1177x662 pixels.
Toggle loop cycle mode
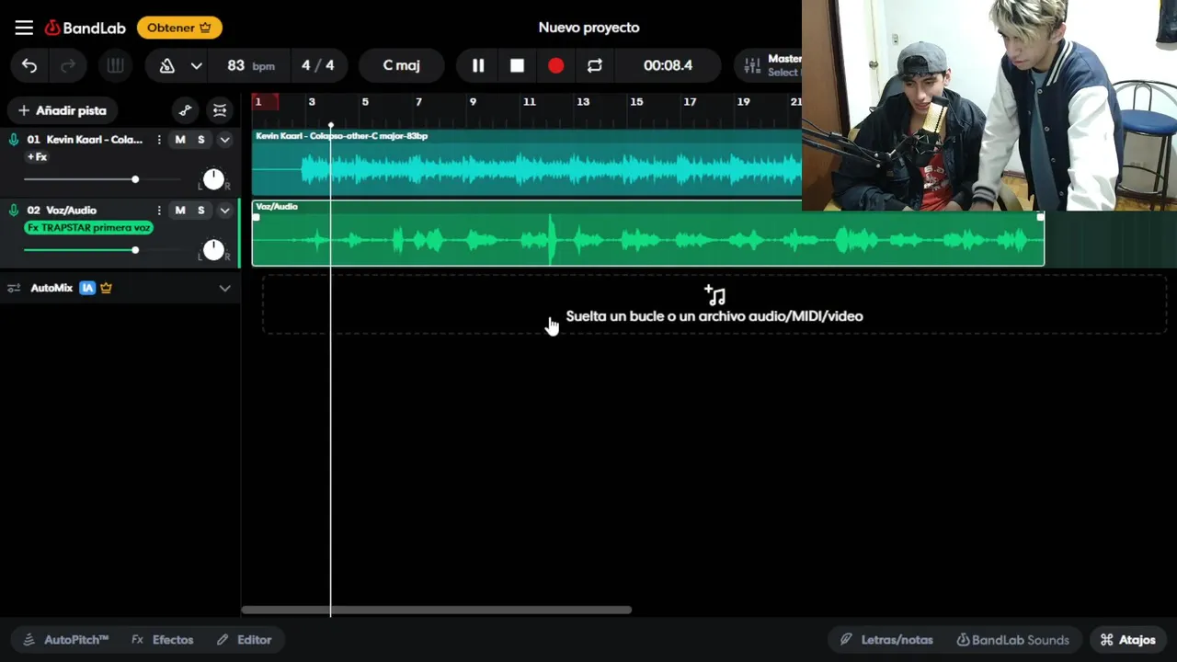595,65
